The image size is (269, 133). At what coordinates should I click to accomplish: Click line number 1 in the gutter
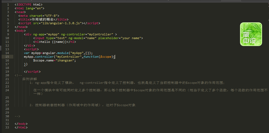click(x=8, y=5)
